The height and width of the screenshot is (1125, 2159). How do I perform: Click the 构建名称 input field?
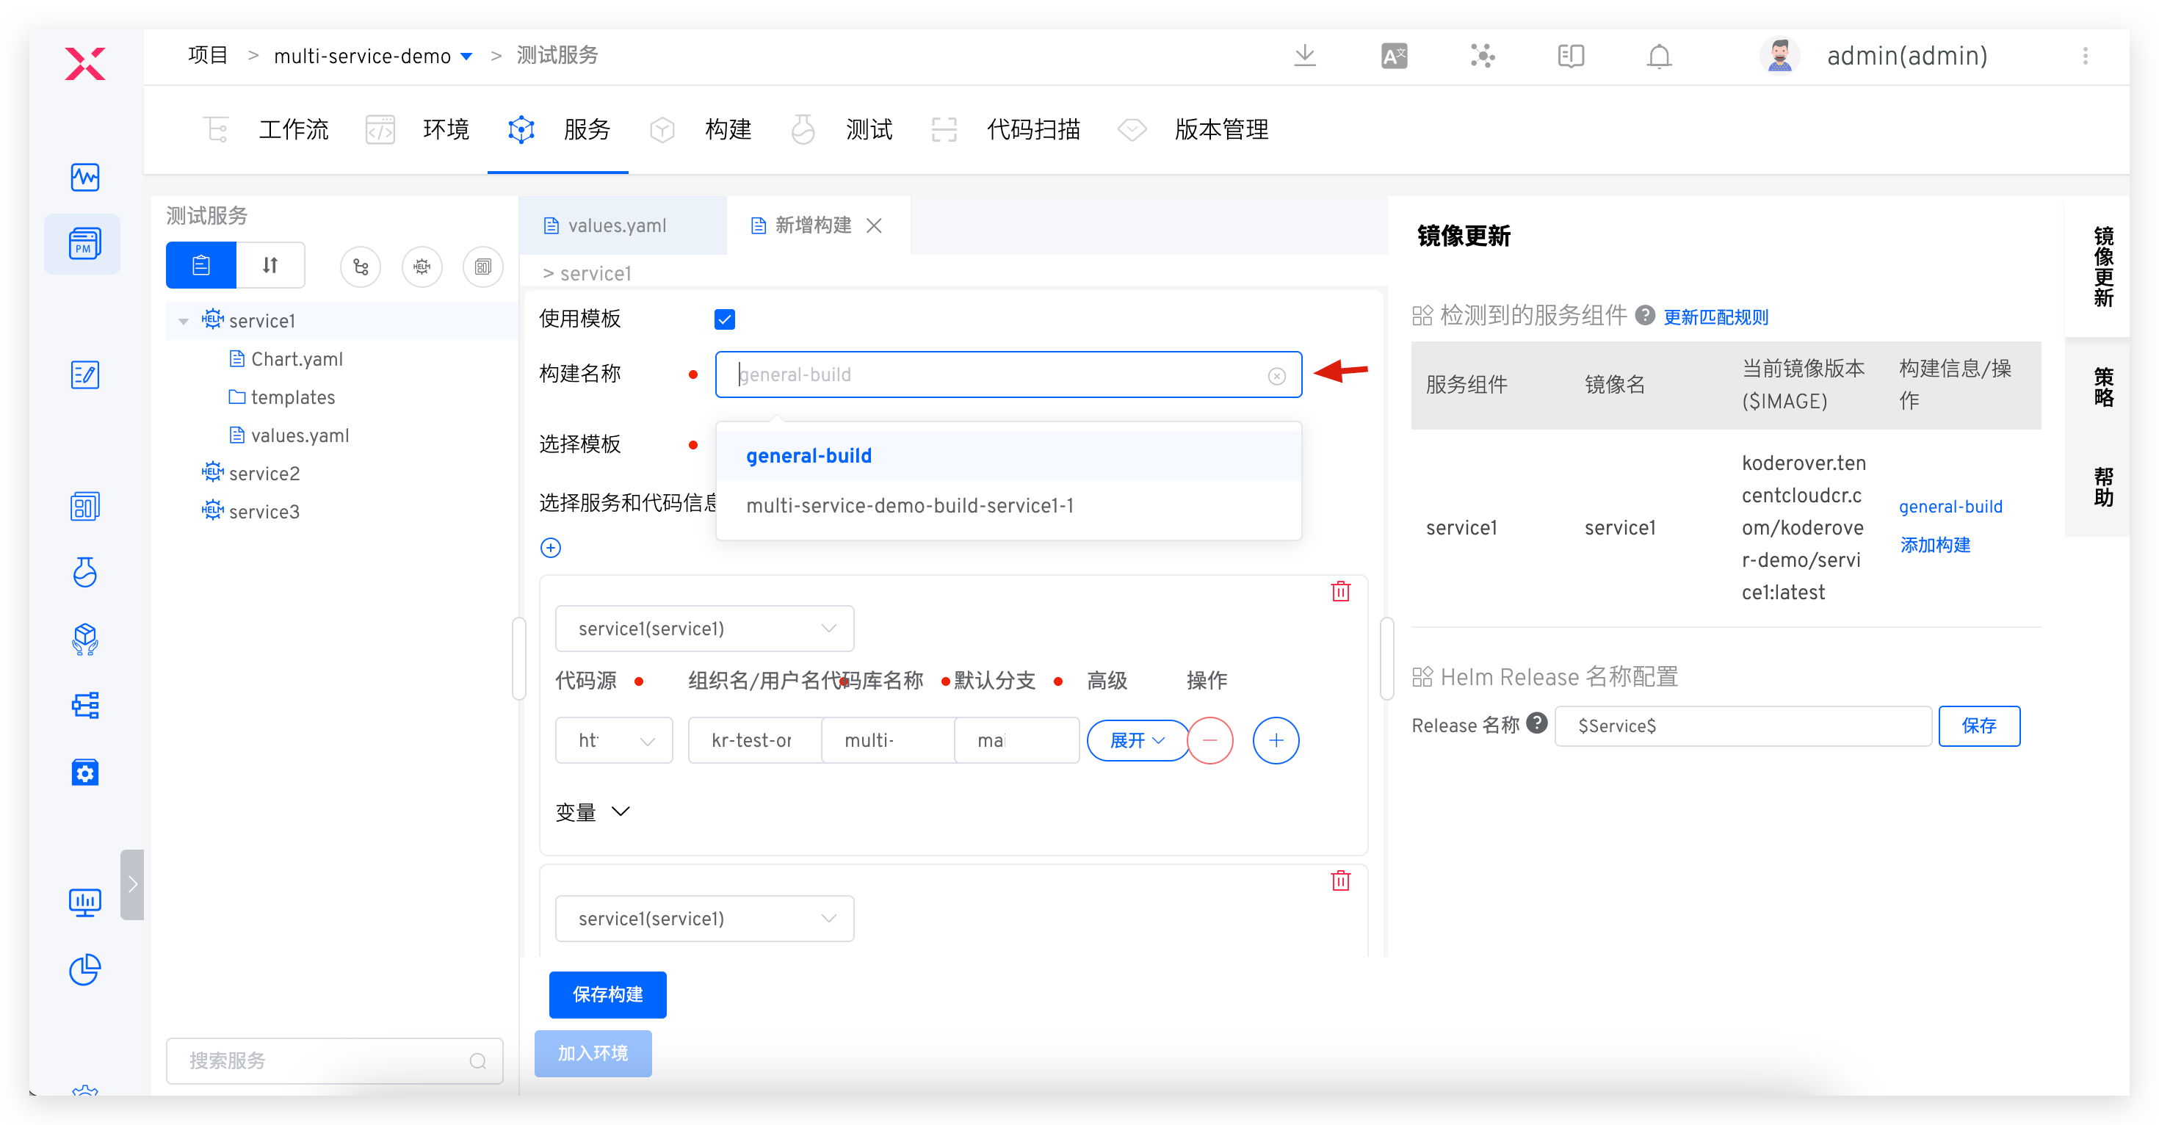tap(1008, 375)
